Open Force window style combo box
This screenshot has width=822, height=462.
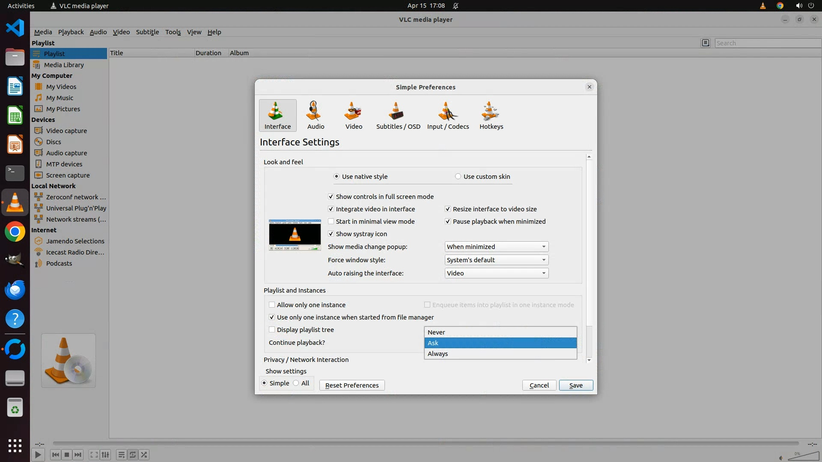tap(496, 260)
